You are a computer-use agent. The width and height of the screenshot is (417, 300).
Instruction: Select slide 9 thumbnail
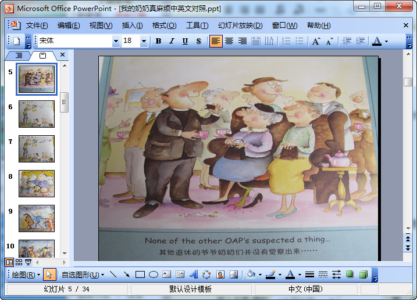coord(37,218)
